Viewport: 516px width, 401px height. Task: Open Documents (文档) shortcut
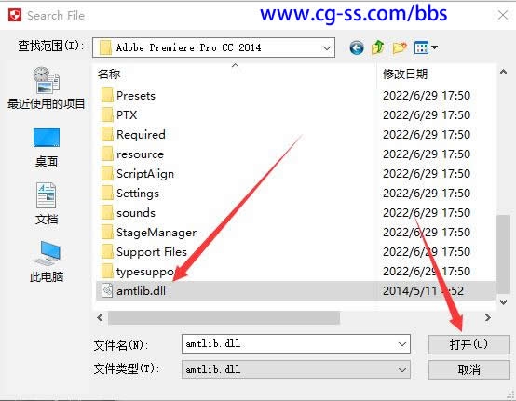(46, 204)
